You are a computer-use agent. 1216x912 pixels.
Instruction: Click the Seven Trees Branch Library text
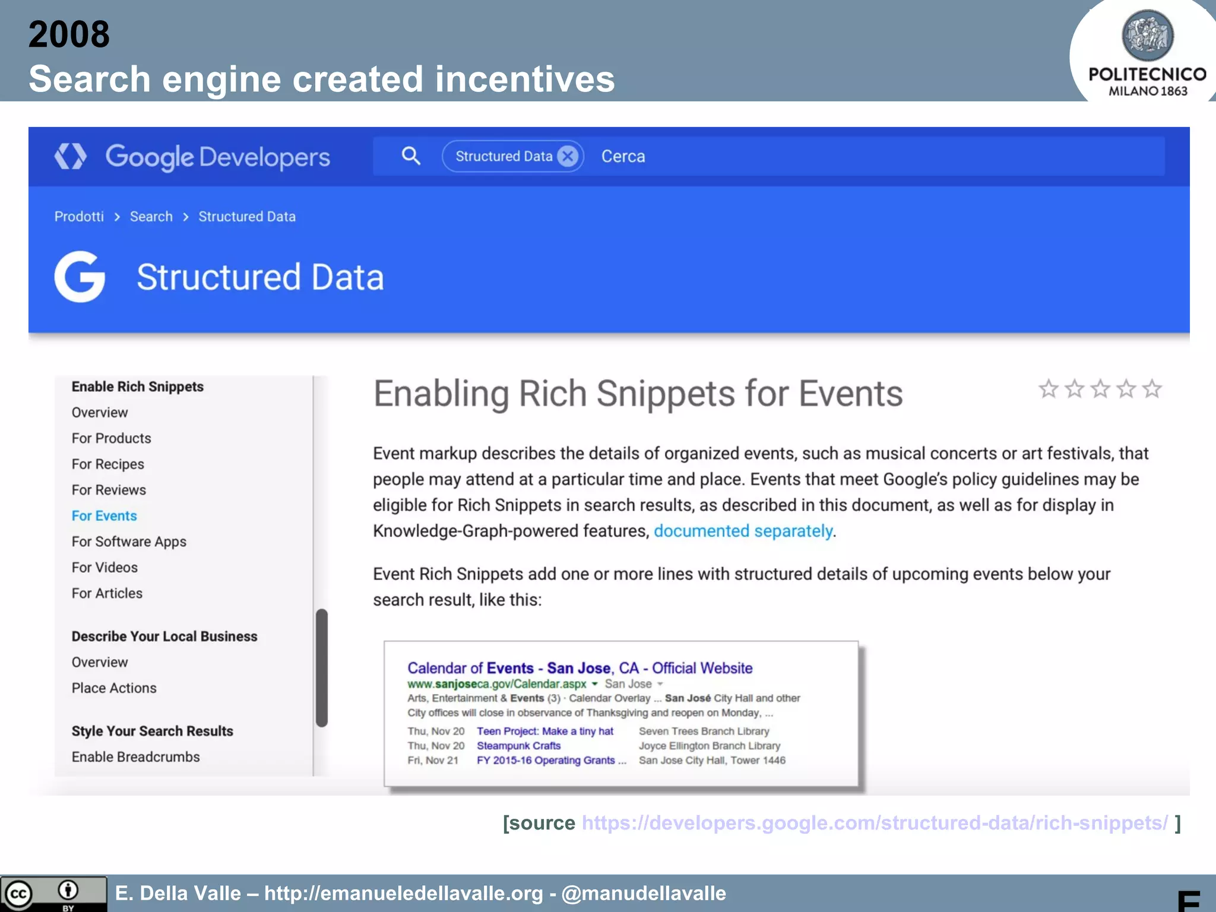point(704,731)
